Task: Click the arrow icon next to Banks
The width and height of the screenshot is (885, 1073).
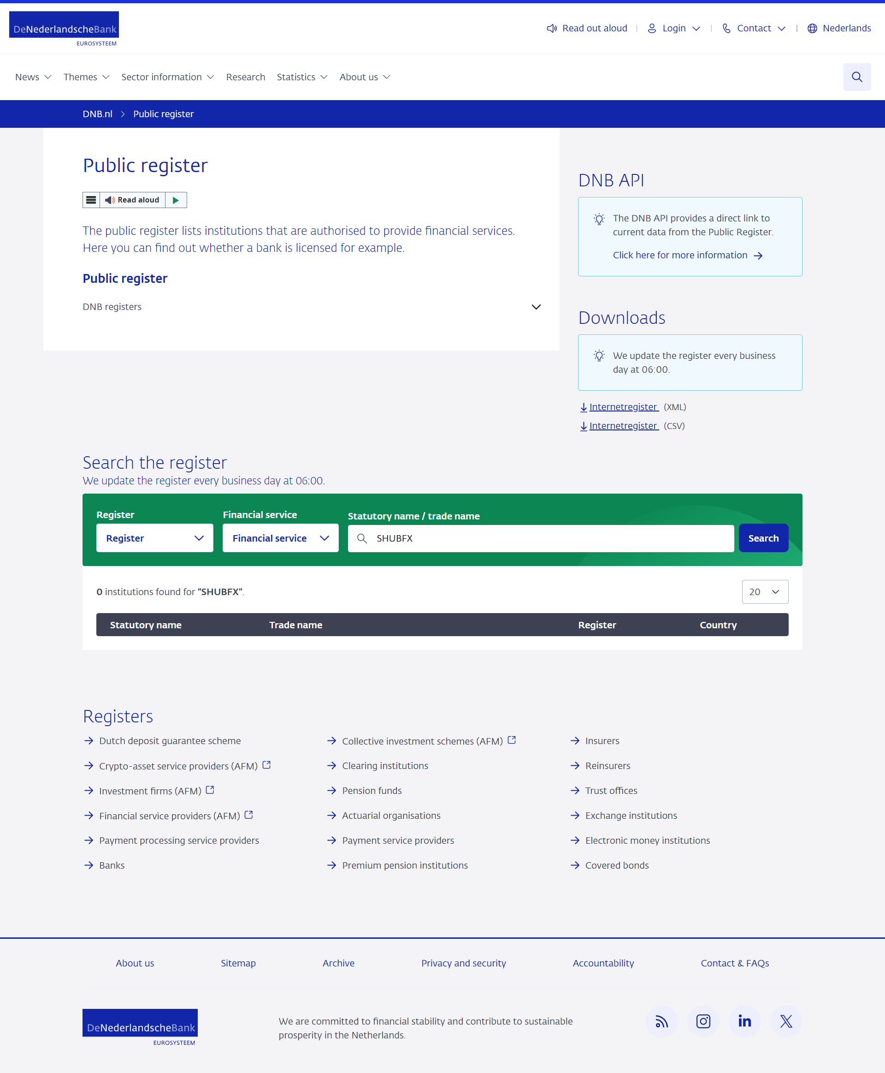Action: tap(88, 865)
